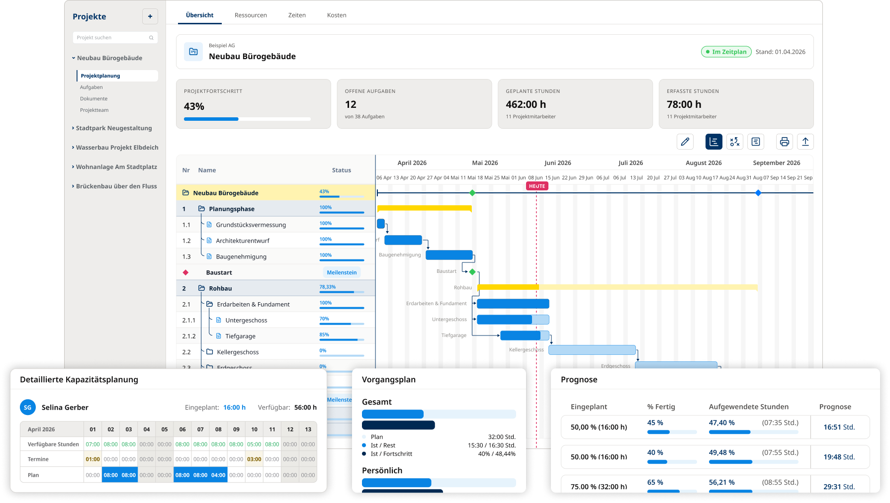Go to the Kosten tab
The width and height of the screenshot is (890, 503).
337,15
